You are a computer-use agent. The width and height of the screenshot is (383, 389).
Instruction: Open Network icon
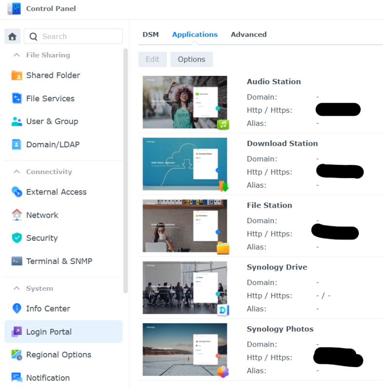coord(17,215)
